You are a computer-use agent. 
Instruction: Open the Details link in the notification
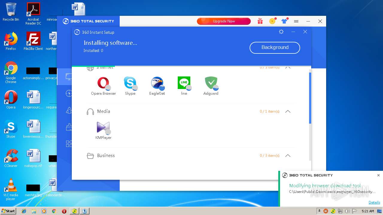(x=374, y=202)
